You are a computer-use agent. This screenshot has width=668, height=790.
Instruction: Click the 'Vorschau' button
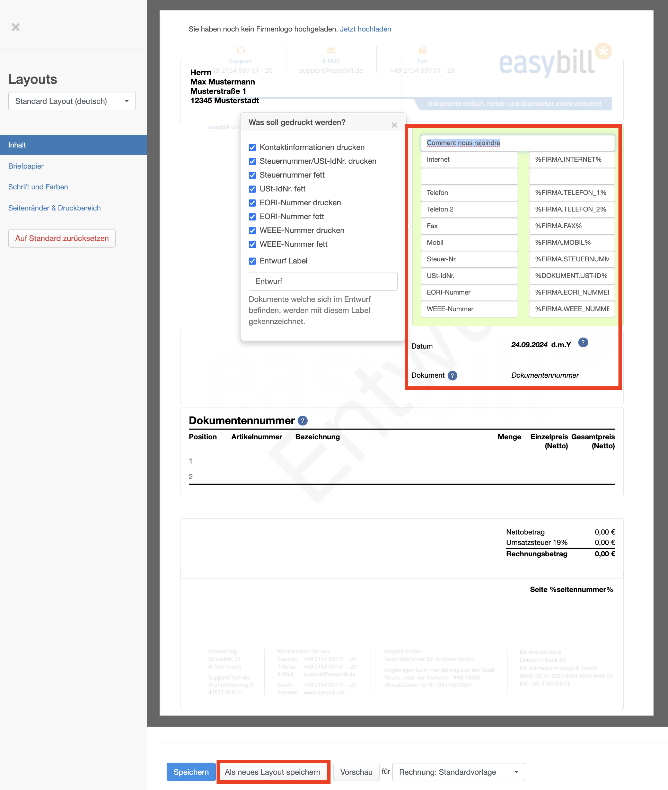[x=356, y=772]
